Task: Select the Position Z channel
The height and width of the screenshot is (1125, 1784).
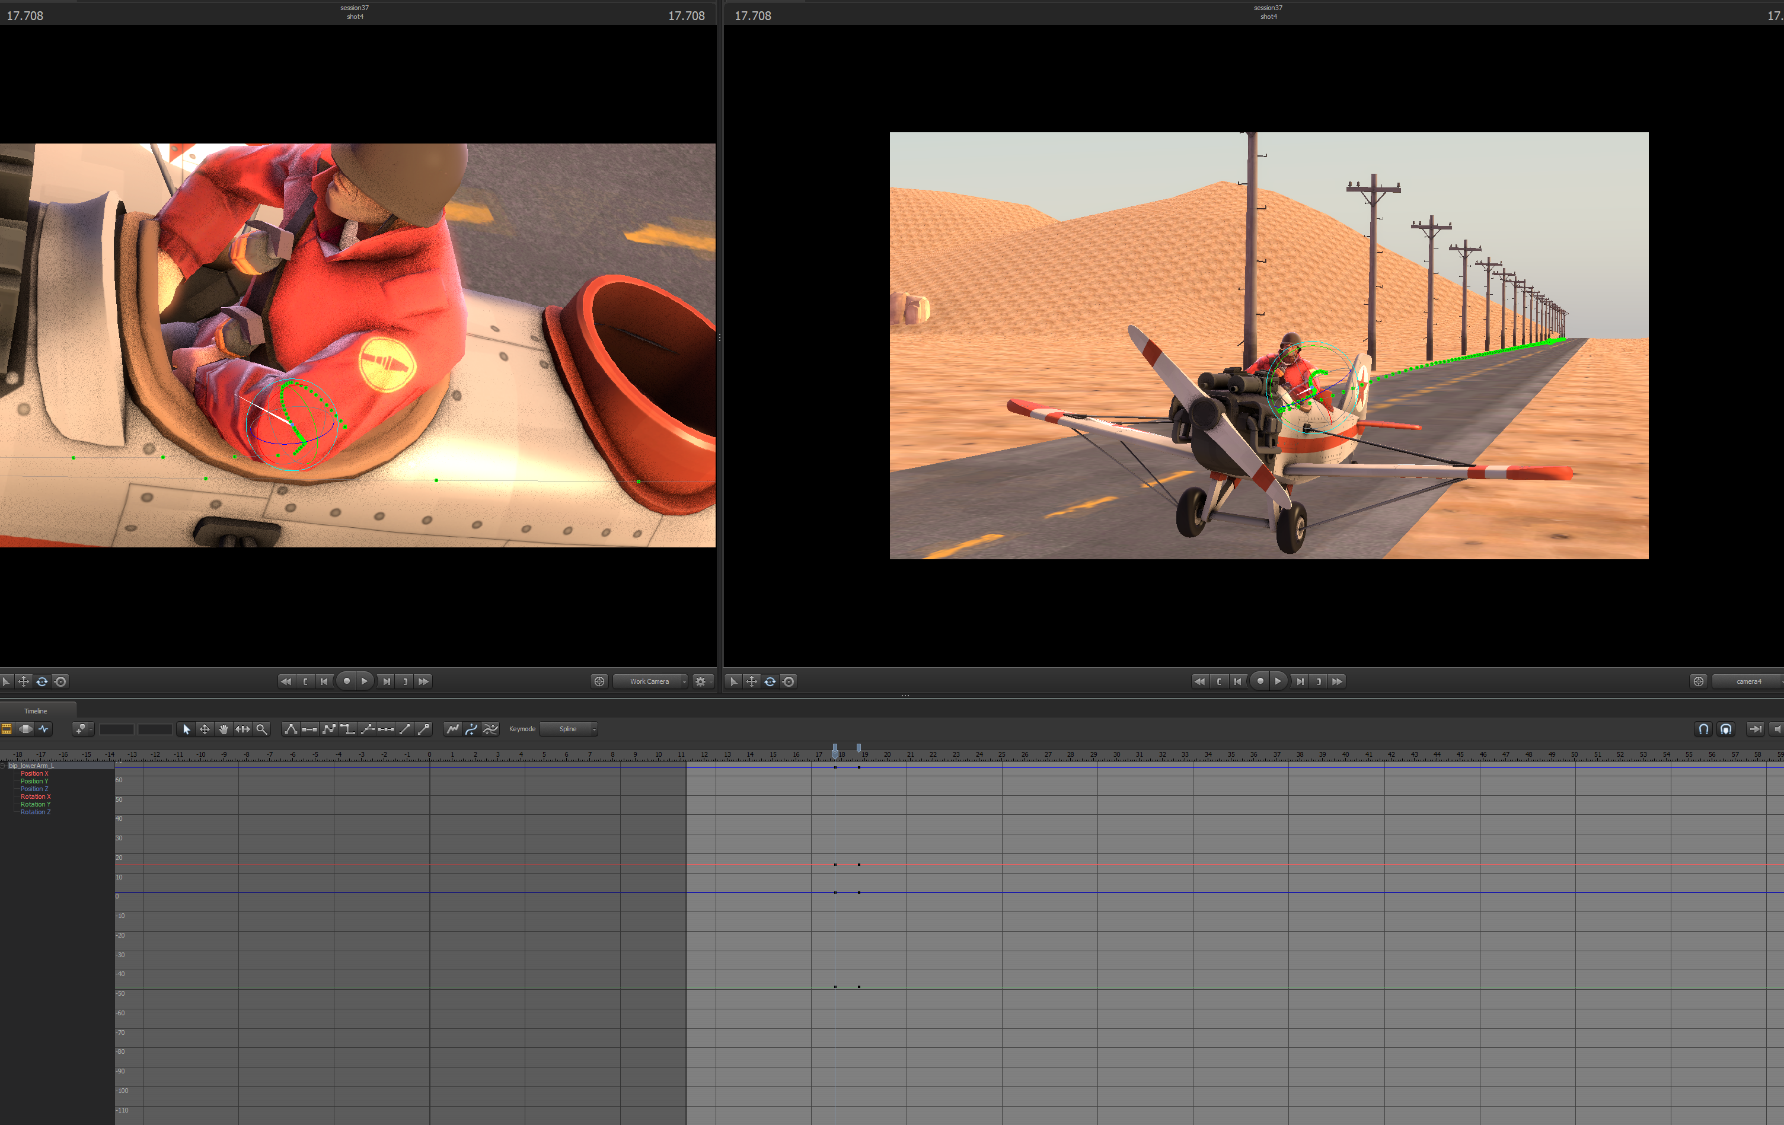Action: tap(34, 789)
